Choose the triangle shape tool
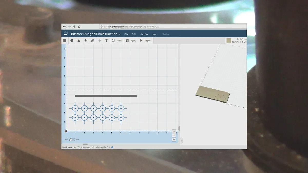This screenshot has width=308, height=173. point(79,40)
